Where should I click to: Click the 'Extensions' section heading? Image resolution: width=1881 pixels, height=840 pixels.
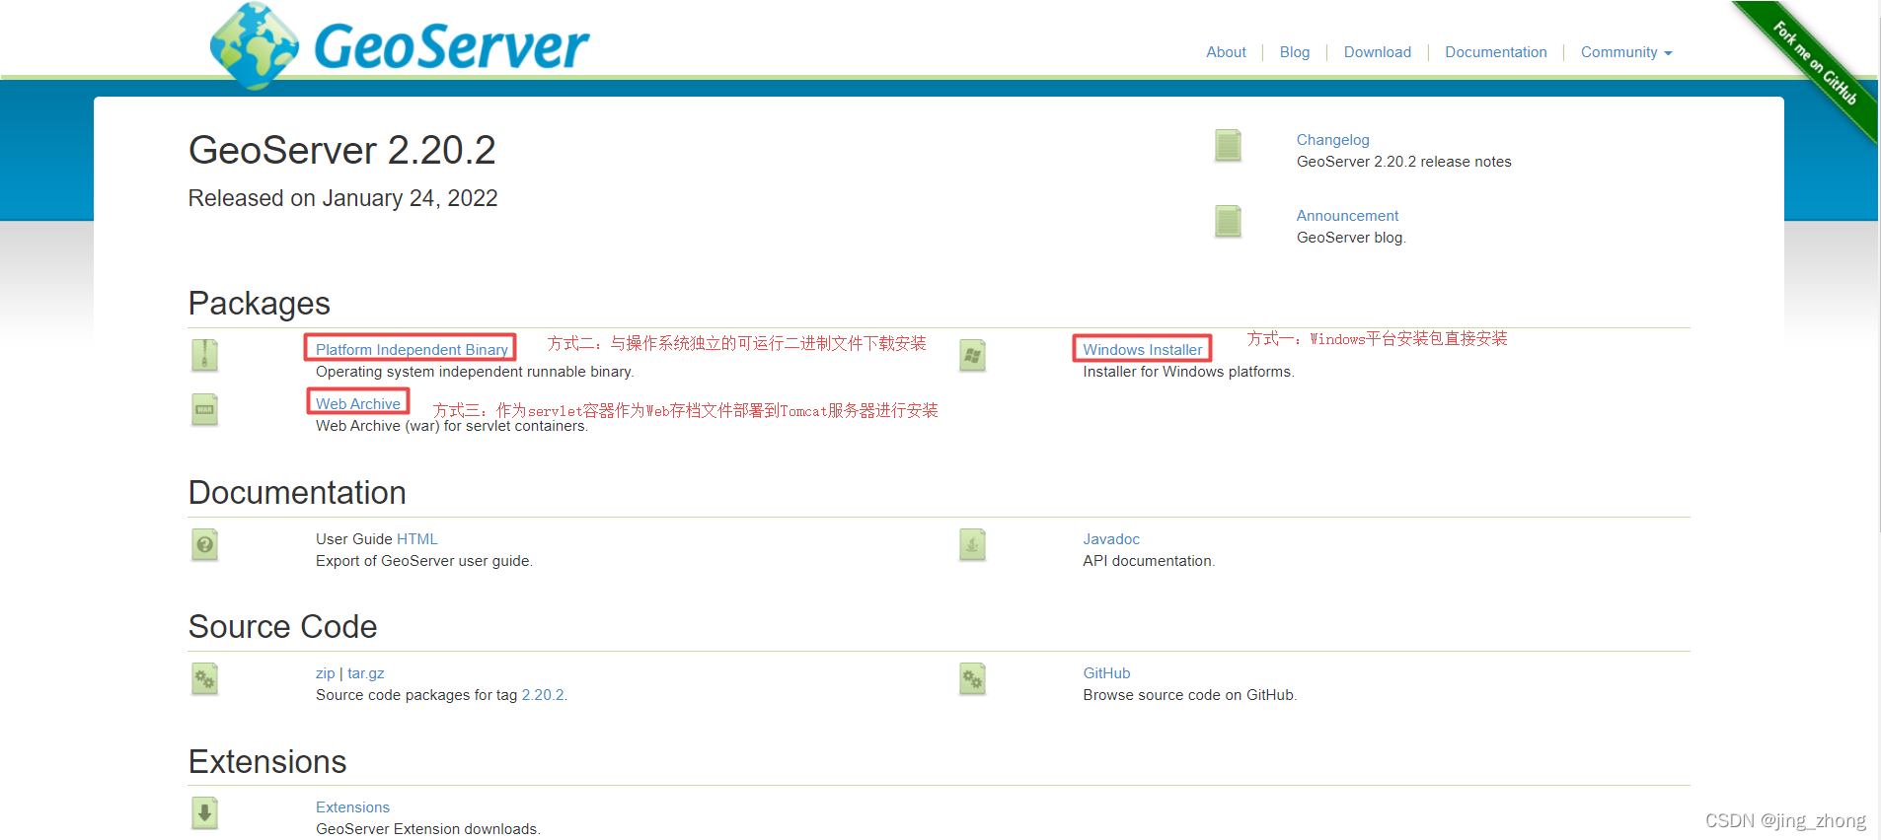pyautogui.click(x=266, y=762)
